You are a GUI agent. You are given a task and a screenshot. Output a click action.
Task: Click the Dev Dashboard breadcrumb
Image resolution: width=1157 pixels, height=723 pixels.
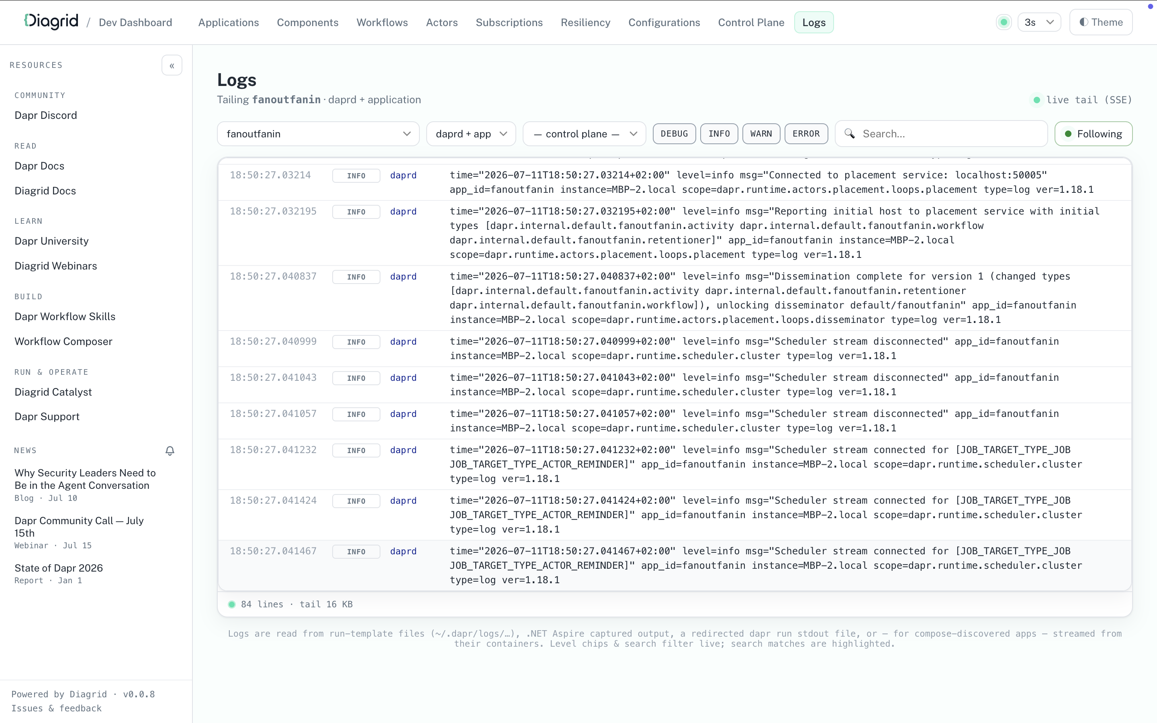(135, 22)
